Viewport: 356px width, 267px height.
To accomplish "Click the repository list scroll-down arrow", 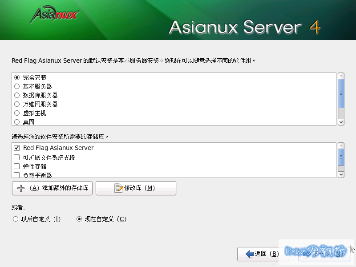I will click(341, 174).
